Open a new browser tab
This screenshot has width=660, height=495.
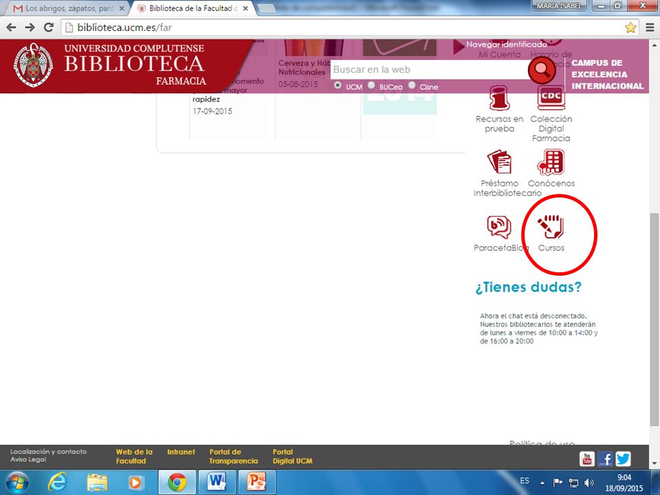tap(265, 8)
